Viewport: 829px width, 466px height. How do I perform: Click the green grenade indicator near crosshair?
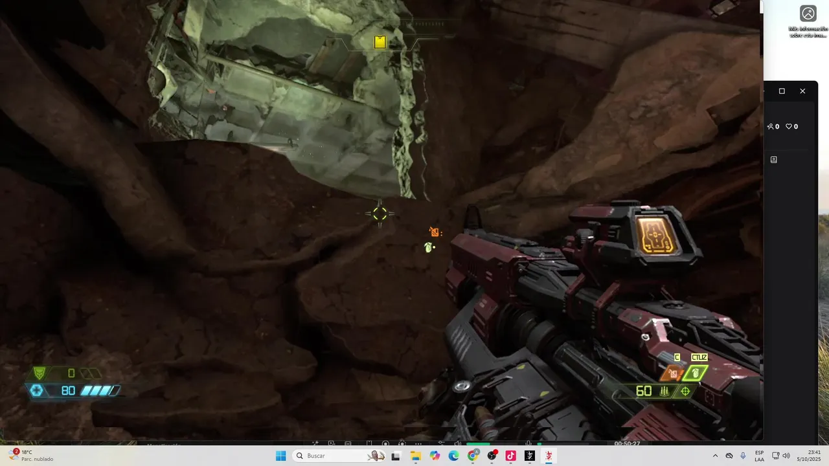[x=428, y=247]
